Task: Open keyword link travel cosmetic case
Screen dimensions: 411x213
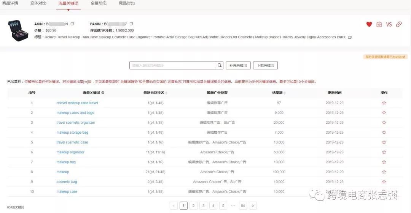Action: coord(72,142)
